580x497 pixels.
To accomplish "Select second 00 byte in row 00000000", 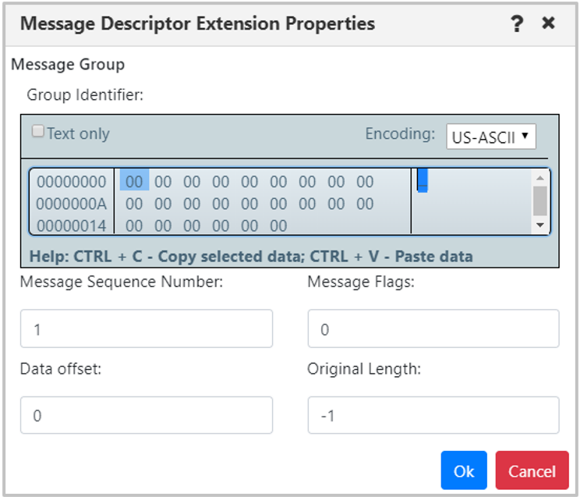I will [163, 182].
